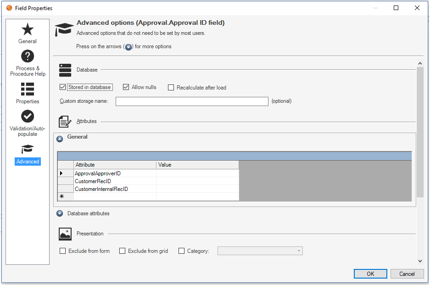Expand the Database attributes section
The width and height of the screenshot is (430, 285).
tap(60, 213)
